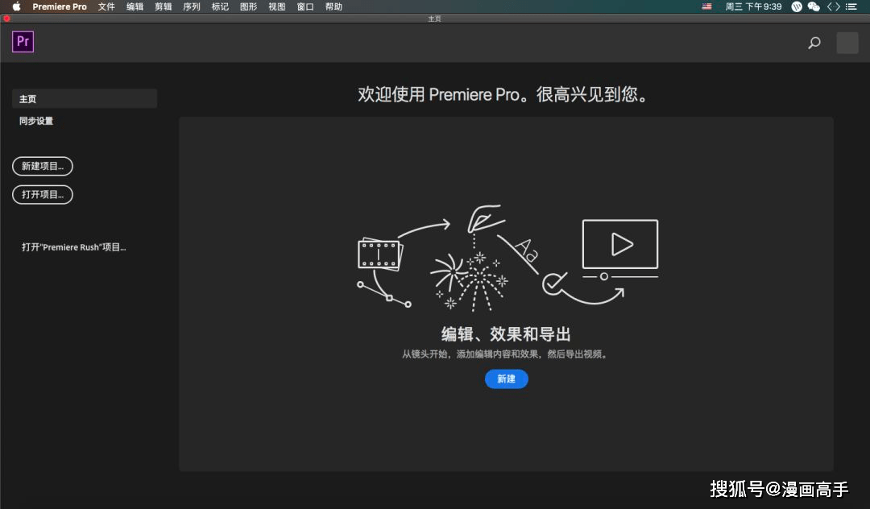The image size is (870, 509).
Task: Open the 编辑 menu
Action: point(135,6)
